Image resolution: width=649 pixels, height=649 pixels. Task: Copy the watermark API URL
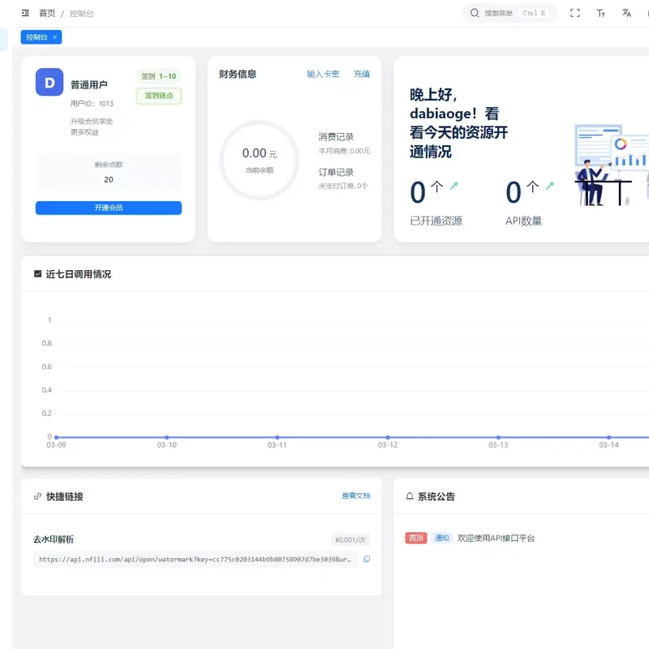tap(367, 559)
